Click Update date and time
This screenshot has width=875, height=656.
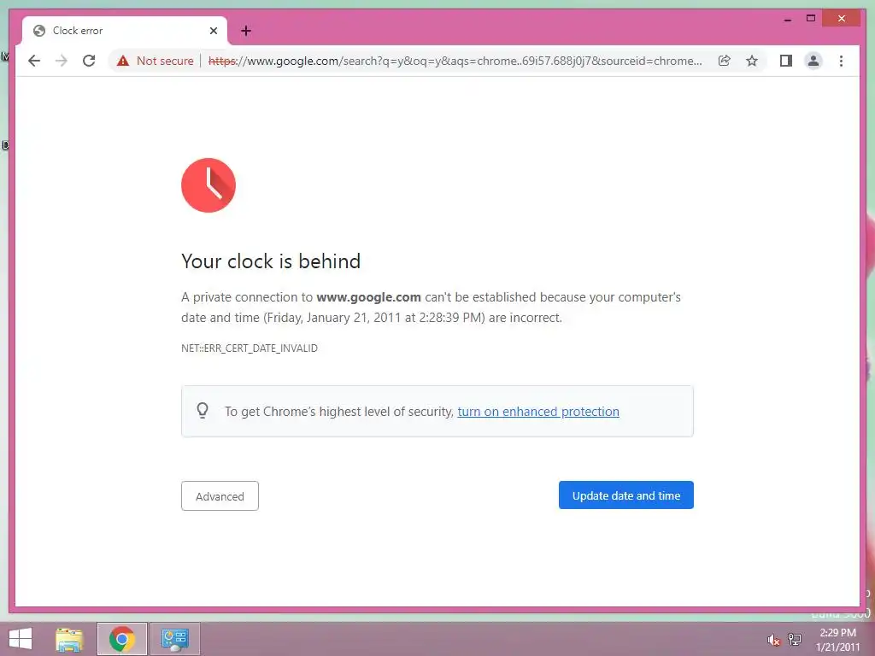[x=626, y=495]
